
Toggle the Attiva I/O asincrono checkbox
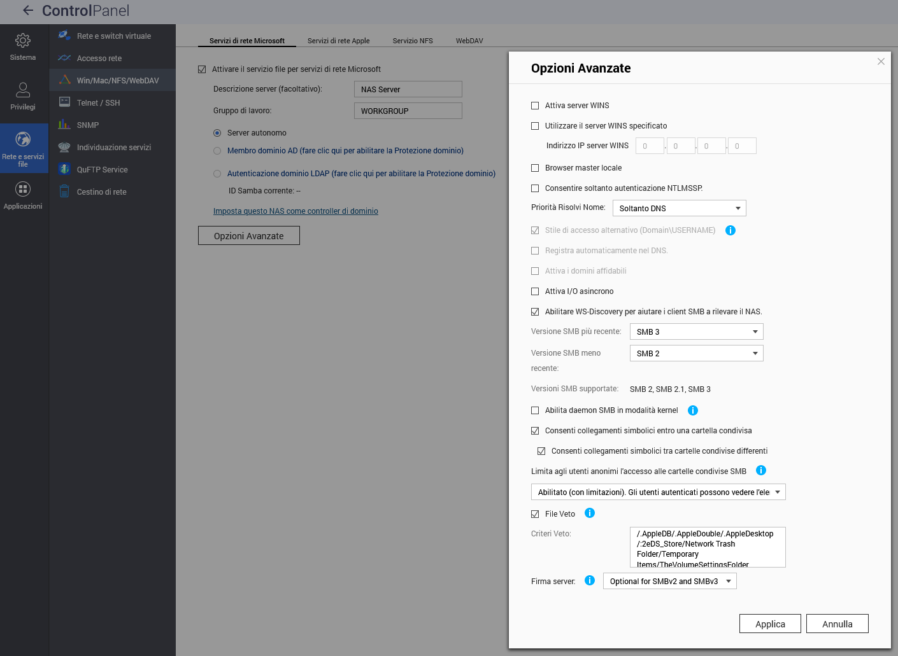coord(535,291)
